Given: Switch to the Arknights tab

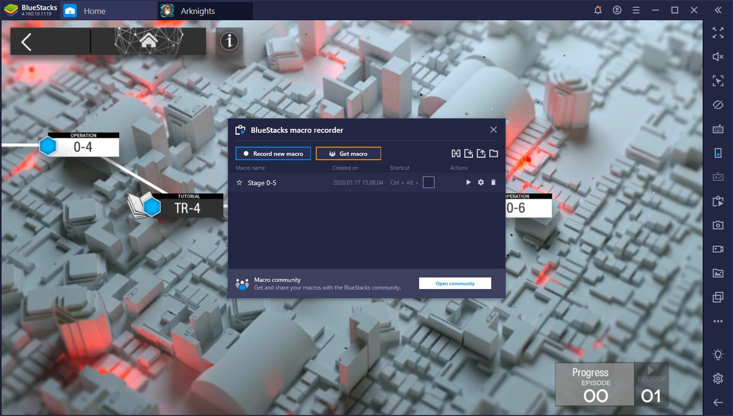Looking at the screenshot, I should click(206, 11).
